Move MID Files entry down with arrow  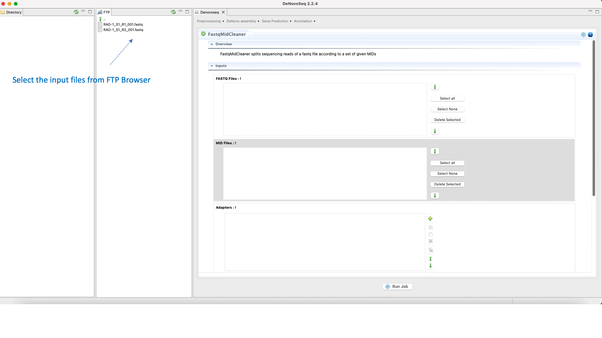(435, 196)
